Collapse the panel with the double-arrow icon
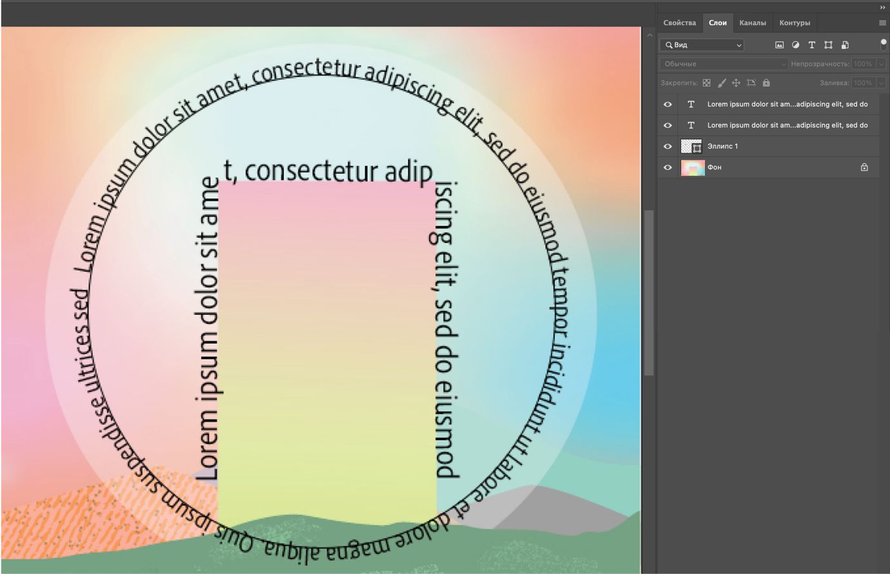 click(882, 8)
